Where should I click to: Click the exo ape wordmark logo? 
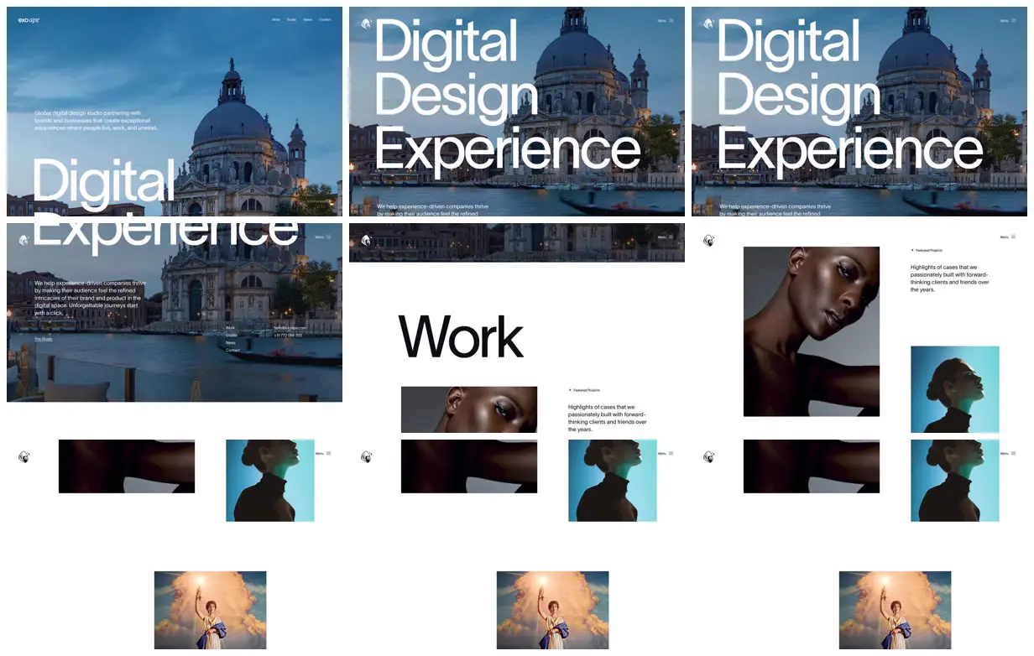29,19
